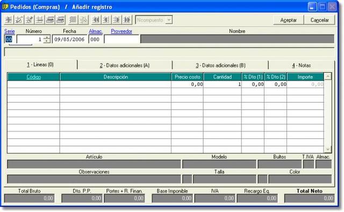Viewport: 344px width, 212px height.
Task: Click the % Dto (1) column header
Action: (x=253, y=77)
